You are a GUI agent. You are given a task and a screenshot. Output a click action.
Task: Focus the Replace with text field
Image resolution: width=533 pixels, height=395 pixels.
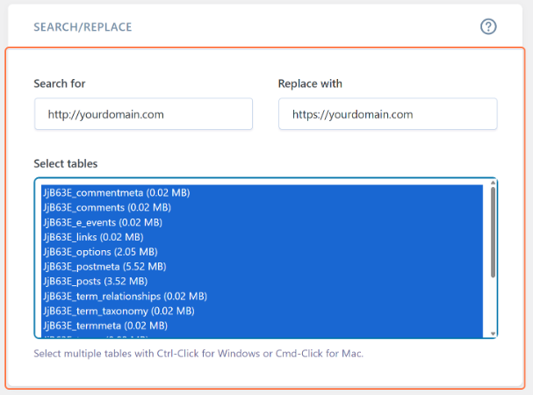click(387, 114)
